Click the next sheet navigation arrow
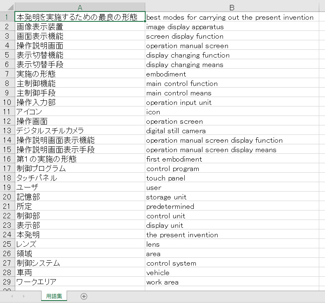Screen dimensions: 325x303 point(23,296)
